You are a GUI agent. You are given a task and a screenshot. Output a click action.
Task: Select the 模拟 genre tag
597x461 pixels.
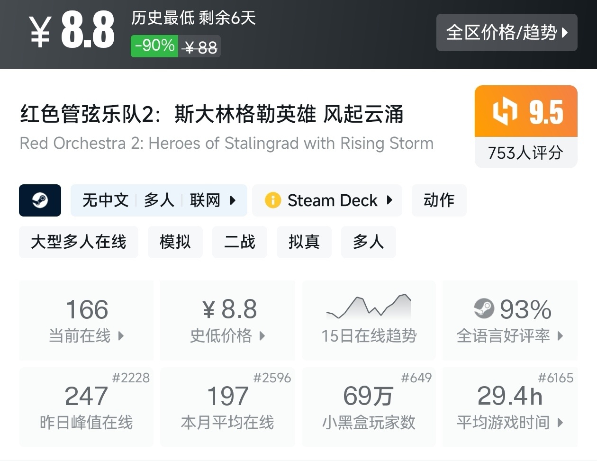[175, 242]
